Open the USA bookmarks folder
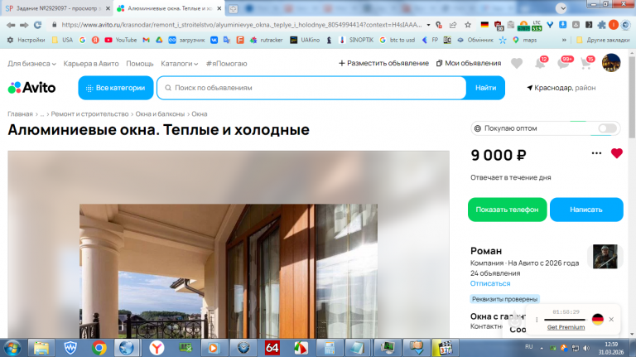Image resolution: width=636 pixels, height=357 pixels. tap(62, 40)
